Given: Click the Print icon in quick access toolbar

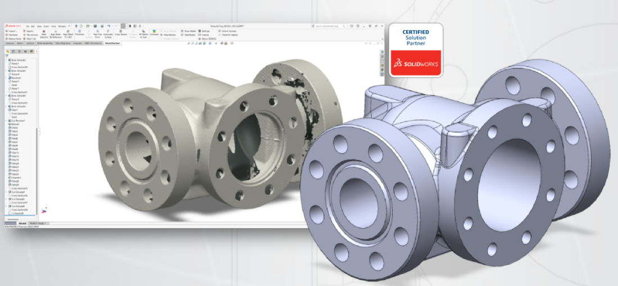Looking at the screenshot, I should click(102, 26).
